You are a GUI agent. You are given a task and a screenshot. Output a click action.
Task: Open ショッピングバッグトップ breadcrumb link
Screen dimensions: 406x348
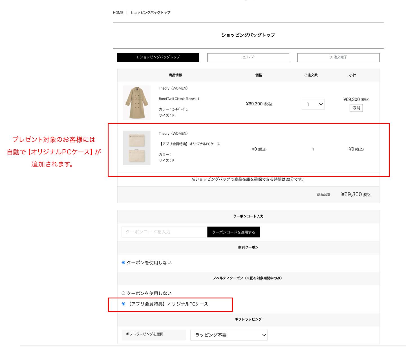click(x=150, y=12)
